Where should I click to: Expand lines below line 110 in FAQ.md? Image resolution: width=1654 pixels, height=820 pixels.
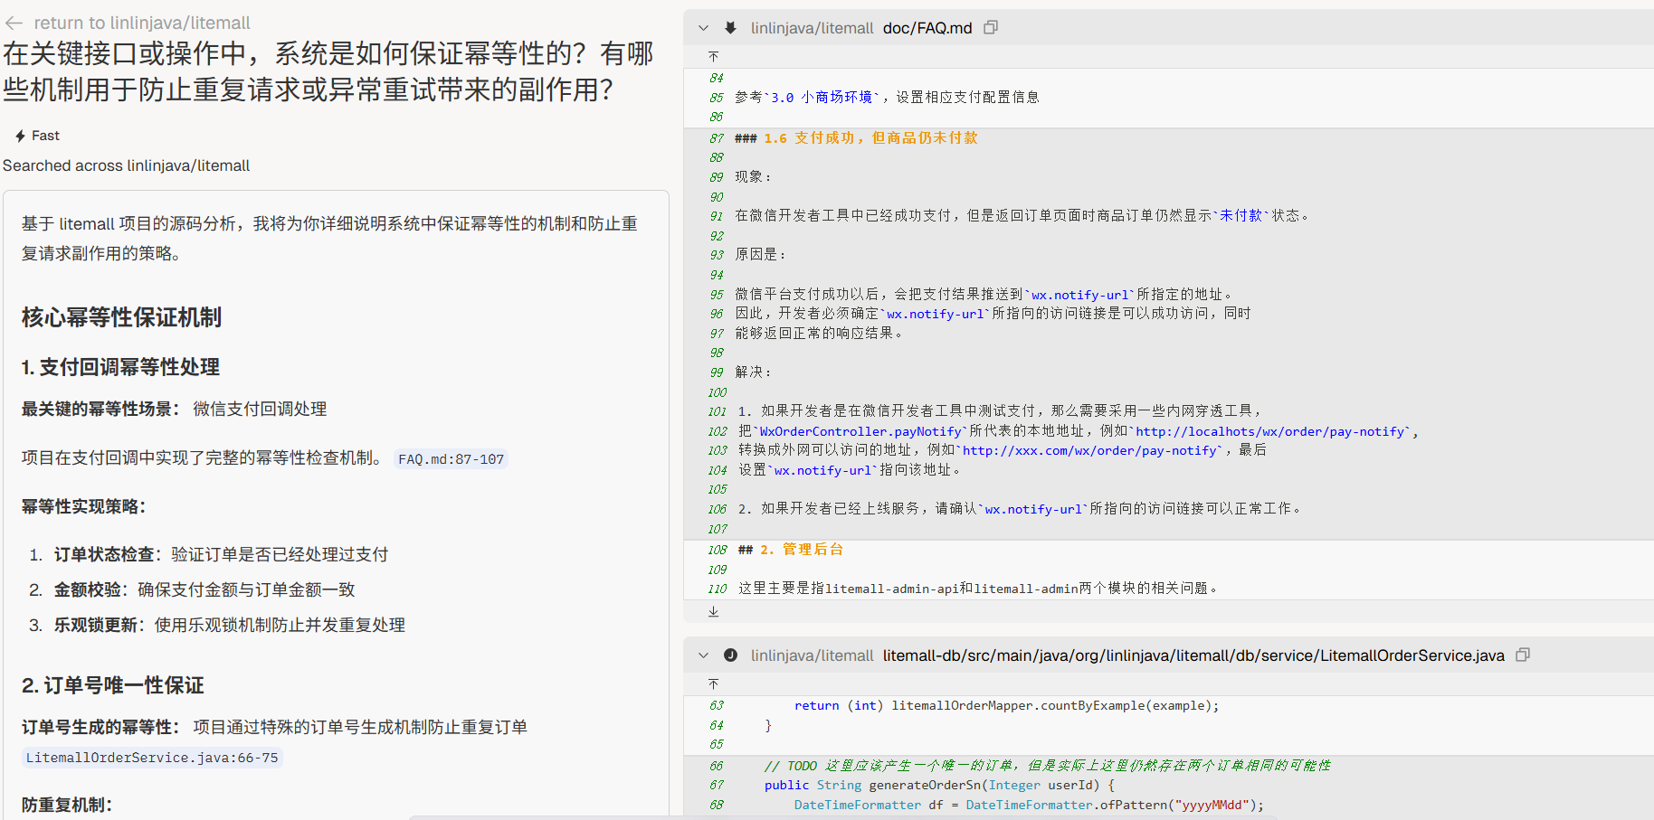[x=713, y=612]
